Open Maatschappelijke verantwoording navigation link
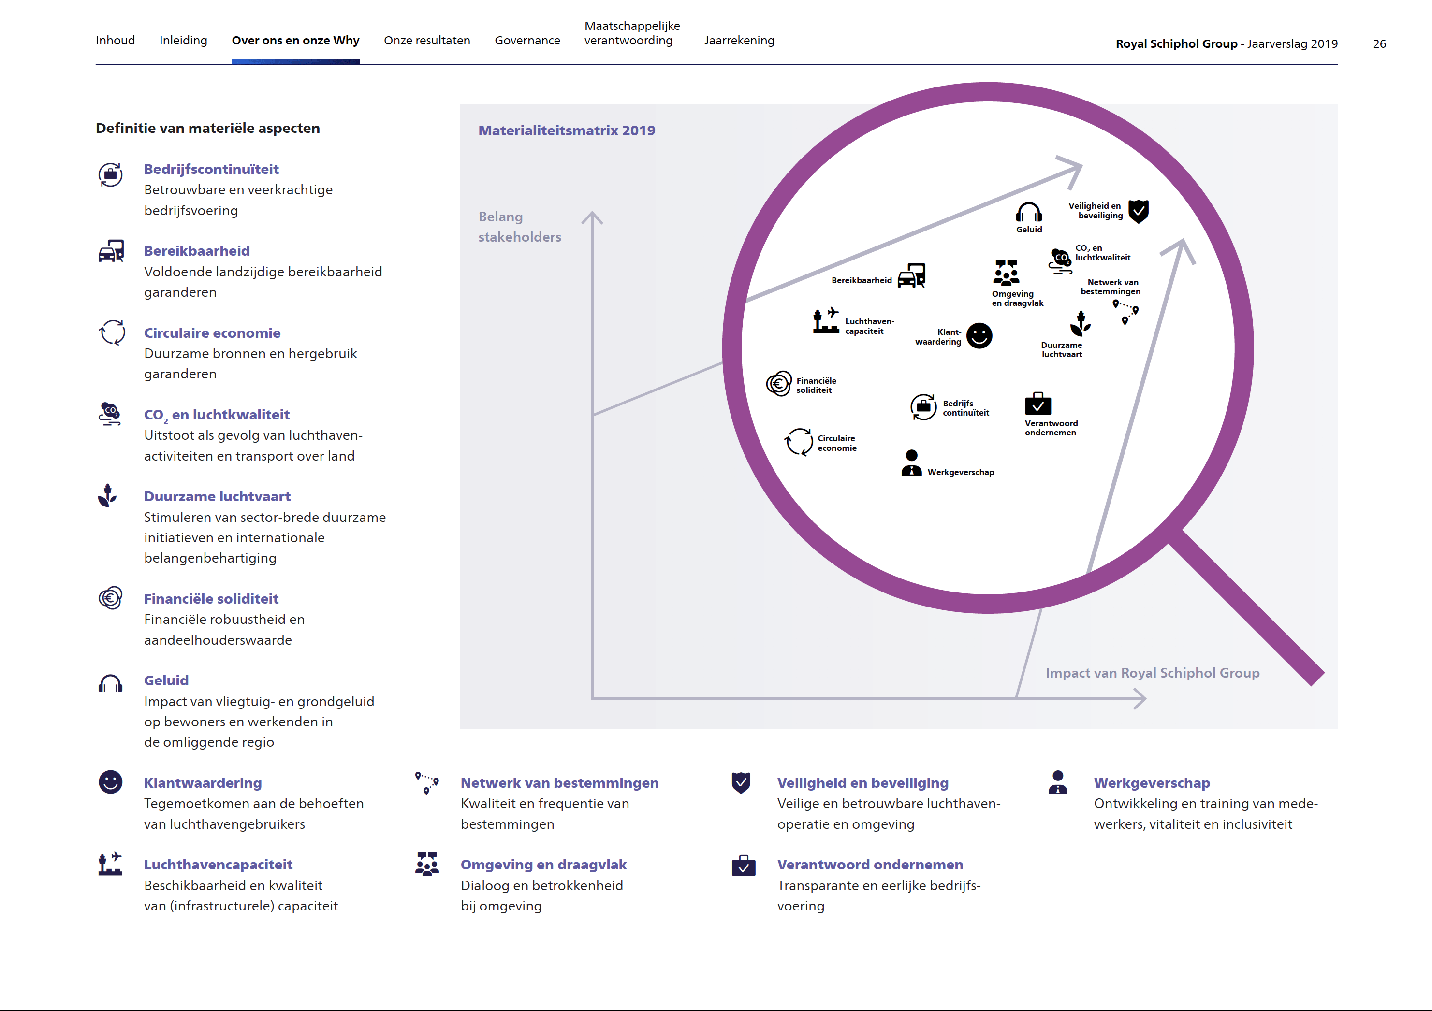1432x1011 pixels. pyautogui.click(x=631, y=33)
